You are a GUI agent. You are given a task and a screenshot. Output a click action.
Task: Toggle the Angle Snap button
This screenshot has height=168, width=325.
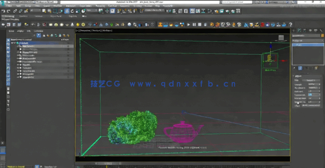click(124, 11)
